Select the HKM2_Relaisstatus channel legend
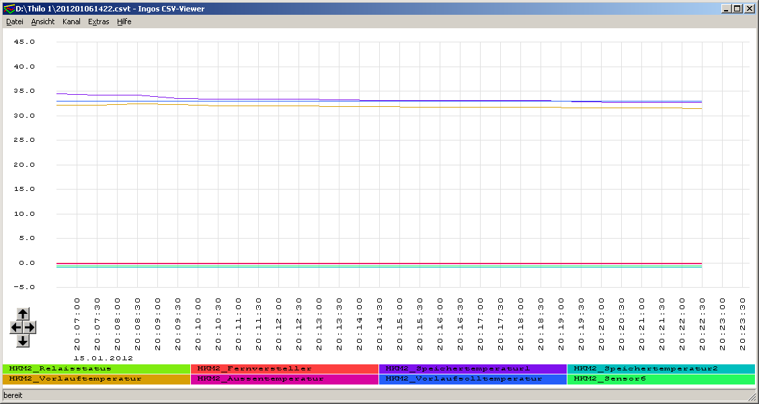 [96, 368]
